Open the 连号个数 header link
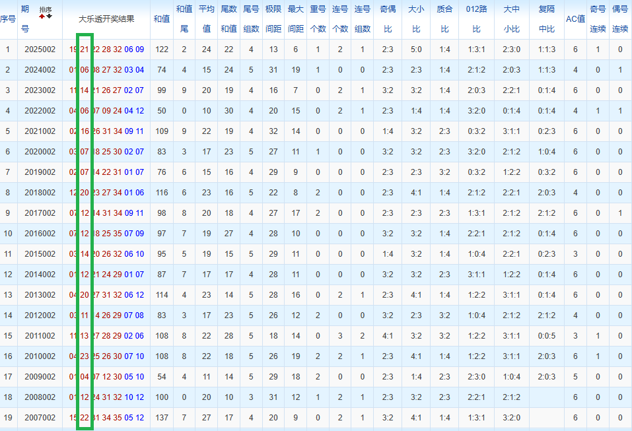 click(340, 19)
